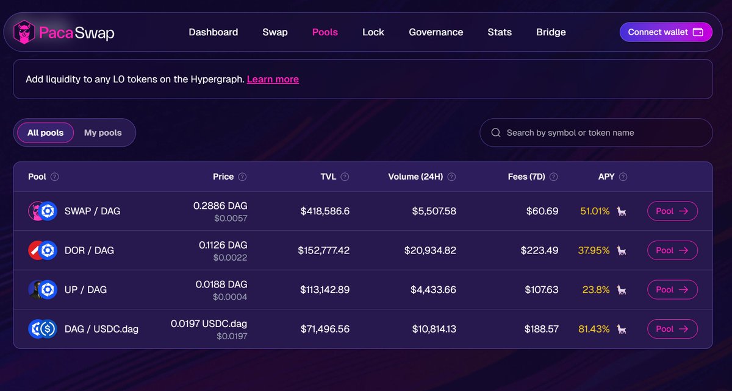
Task: Click the alpaca icon beside 51.01% APY
Action: tap(622, 211)
